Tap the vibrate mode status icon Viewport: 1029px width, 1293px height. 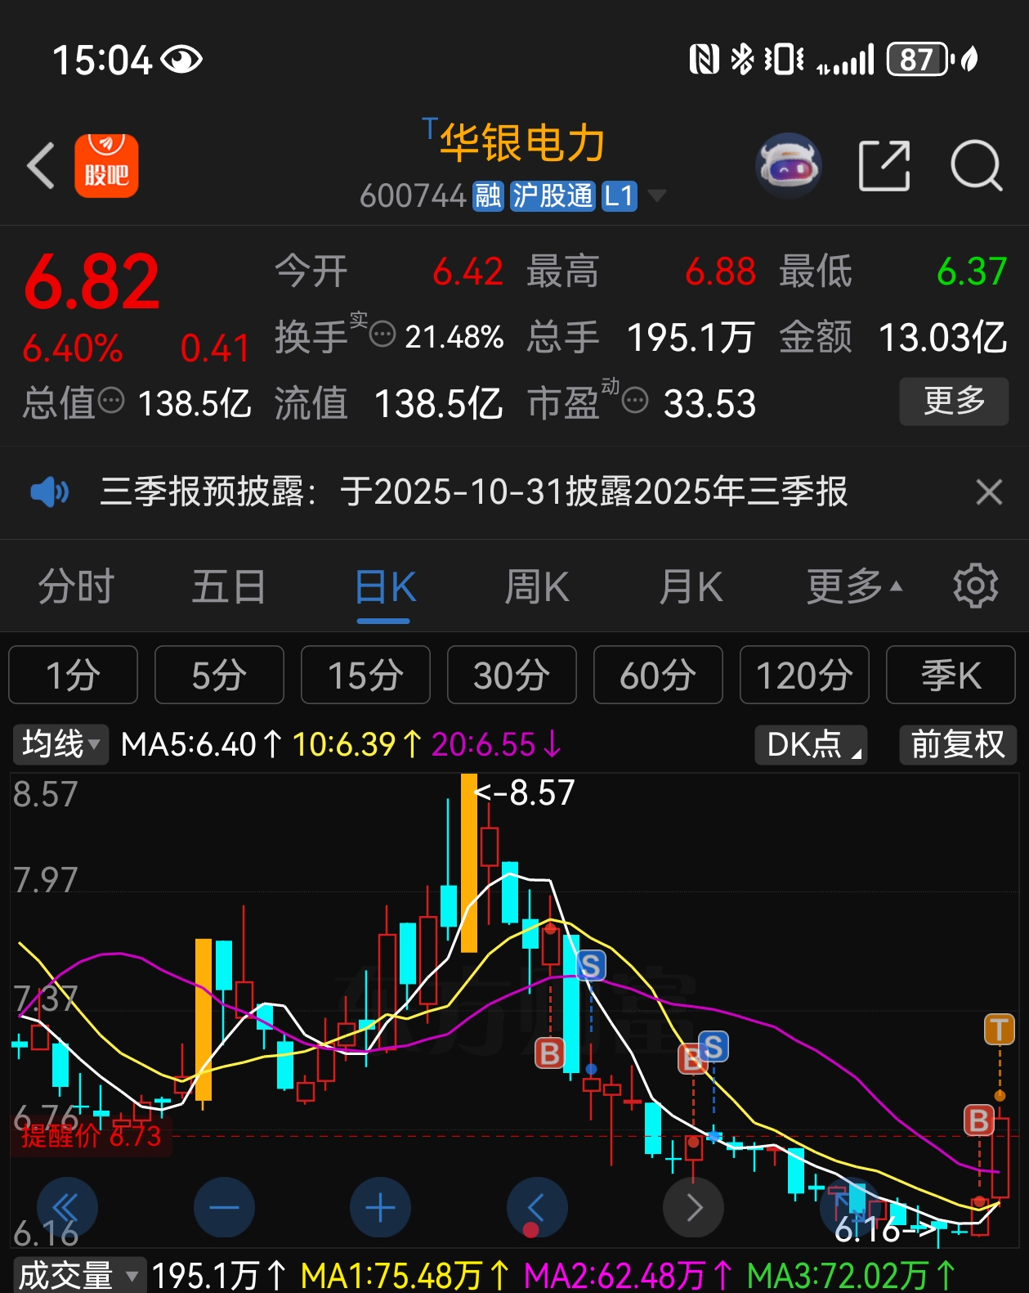(785, 59)
